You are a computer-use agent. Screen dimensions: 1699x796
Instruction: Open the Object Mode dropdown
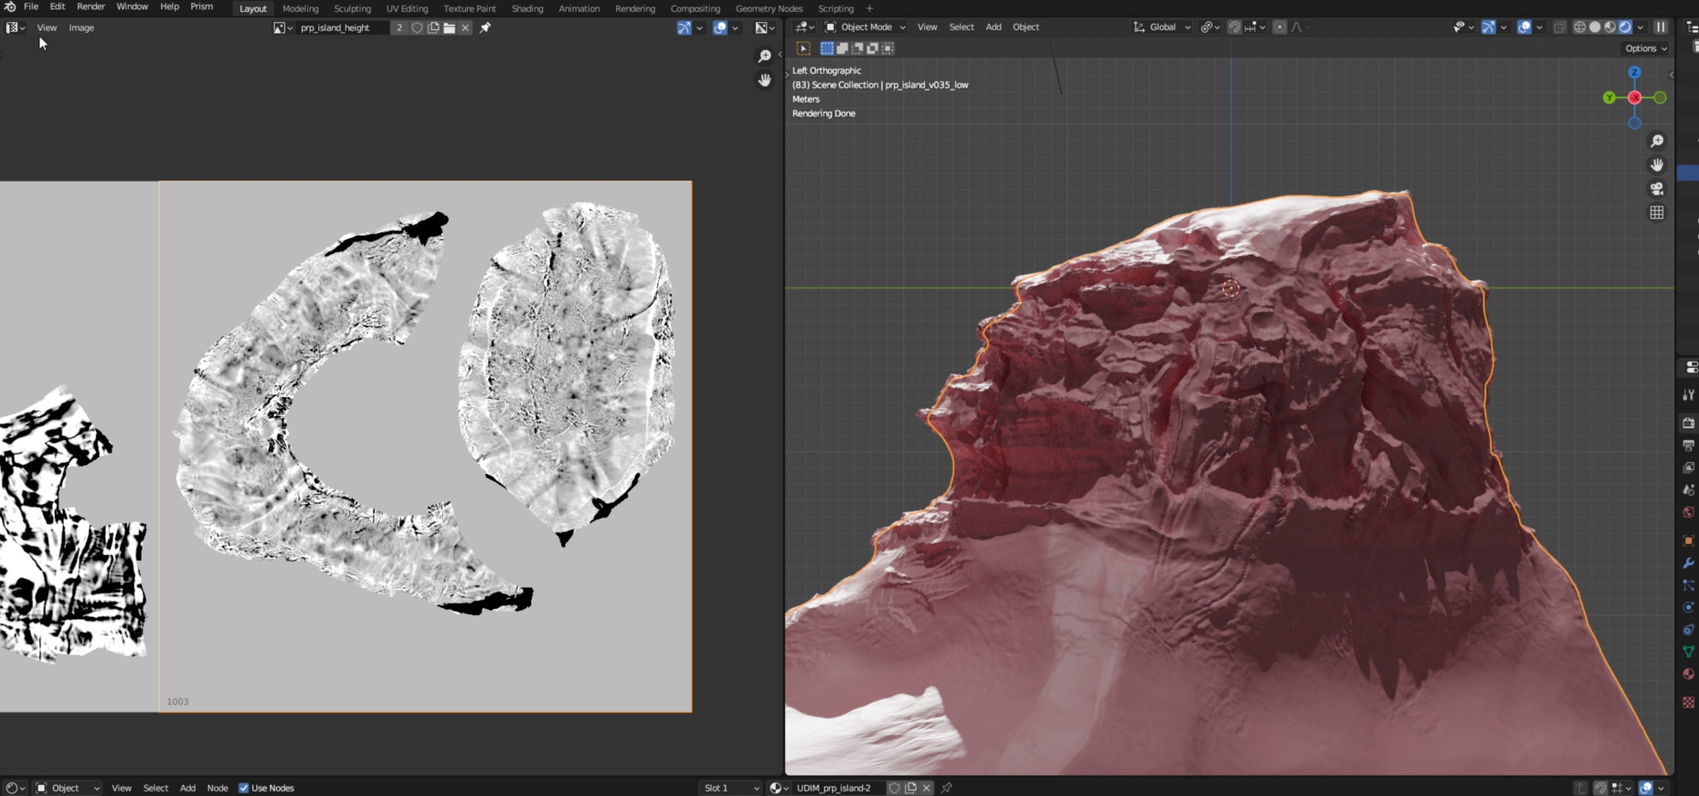(865, 27)
